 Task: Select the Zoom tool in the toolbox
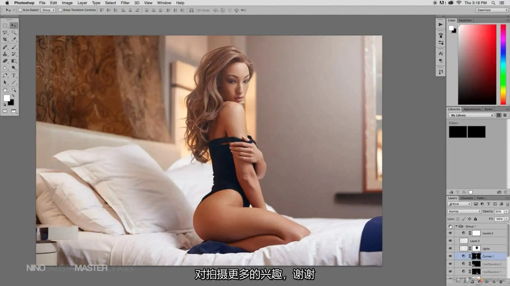[14, 90]
